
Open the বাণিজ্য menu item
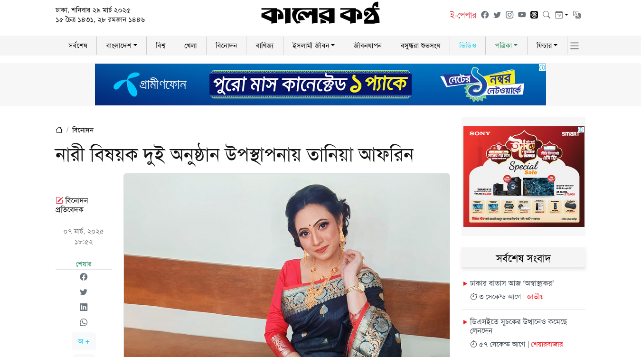pos(264,46)
